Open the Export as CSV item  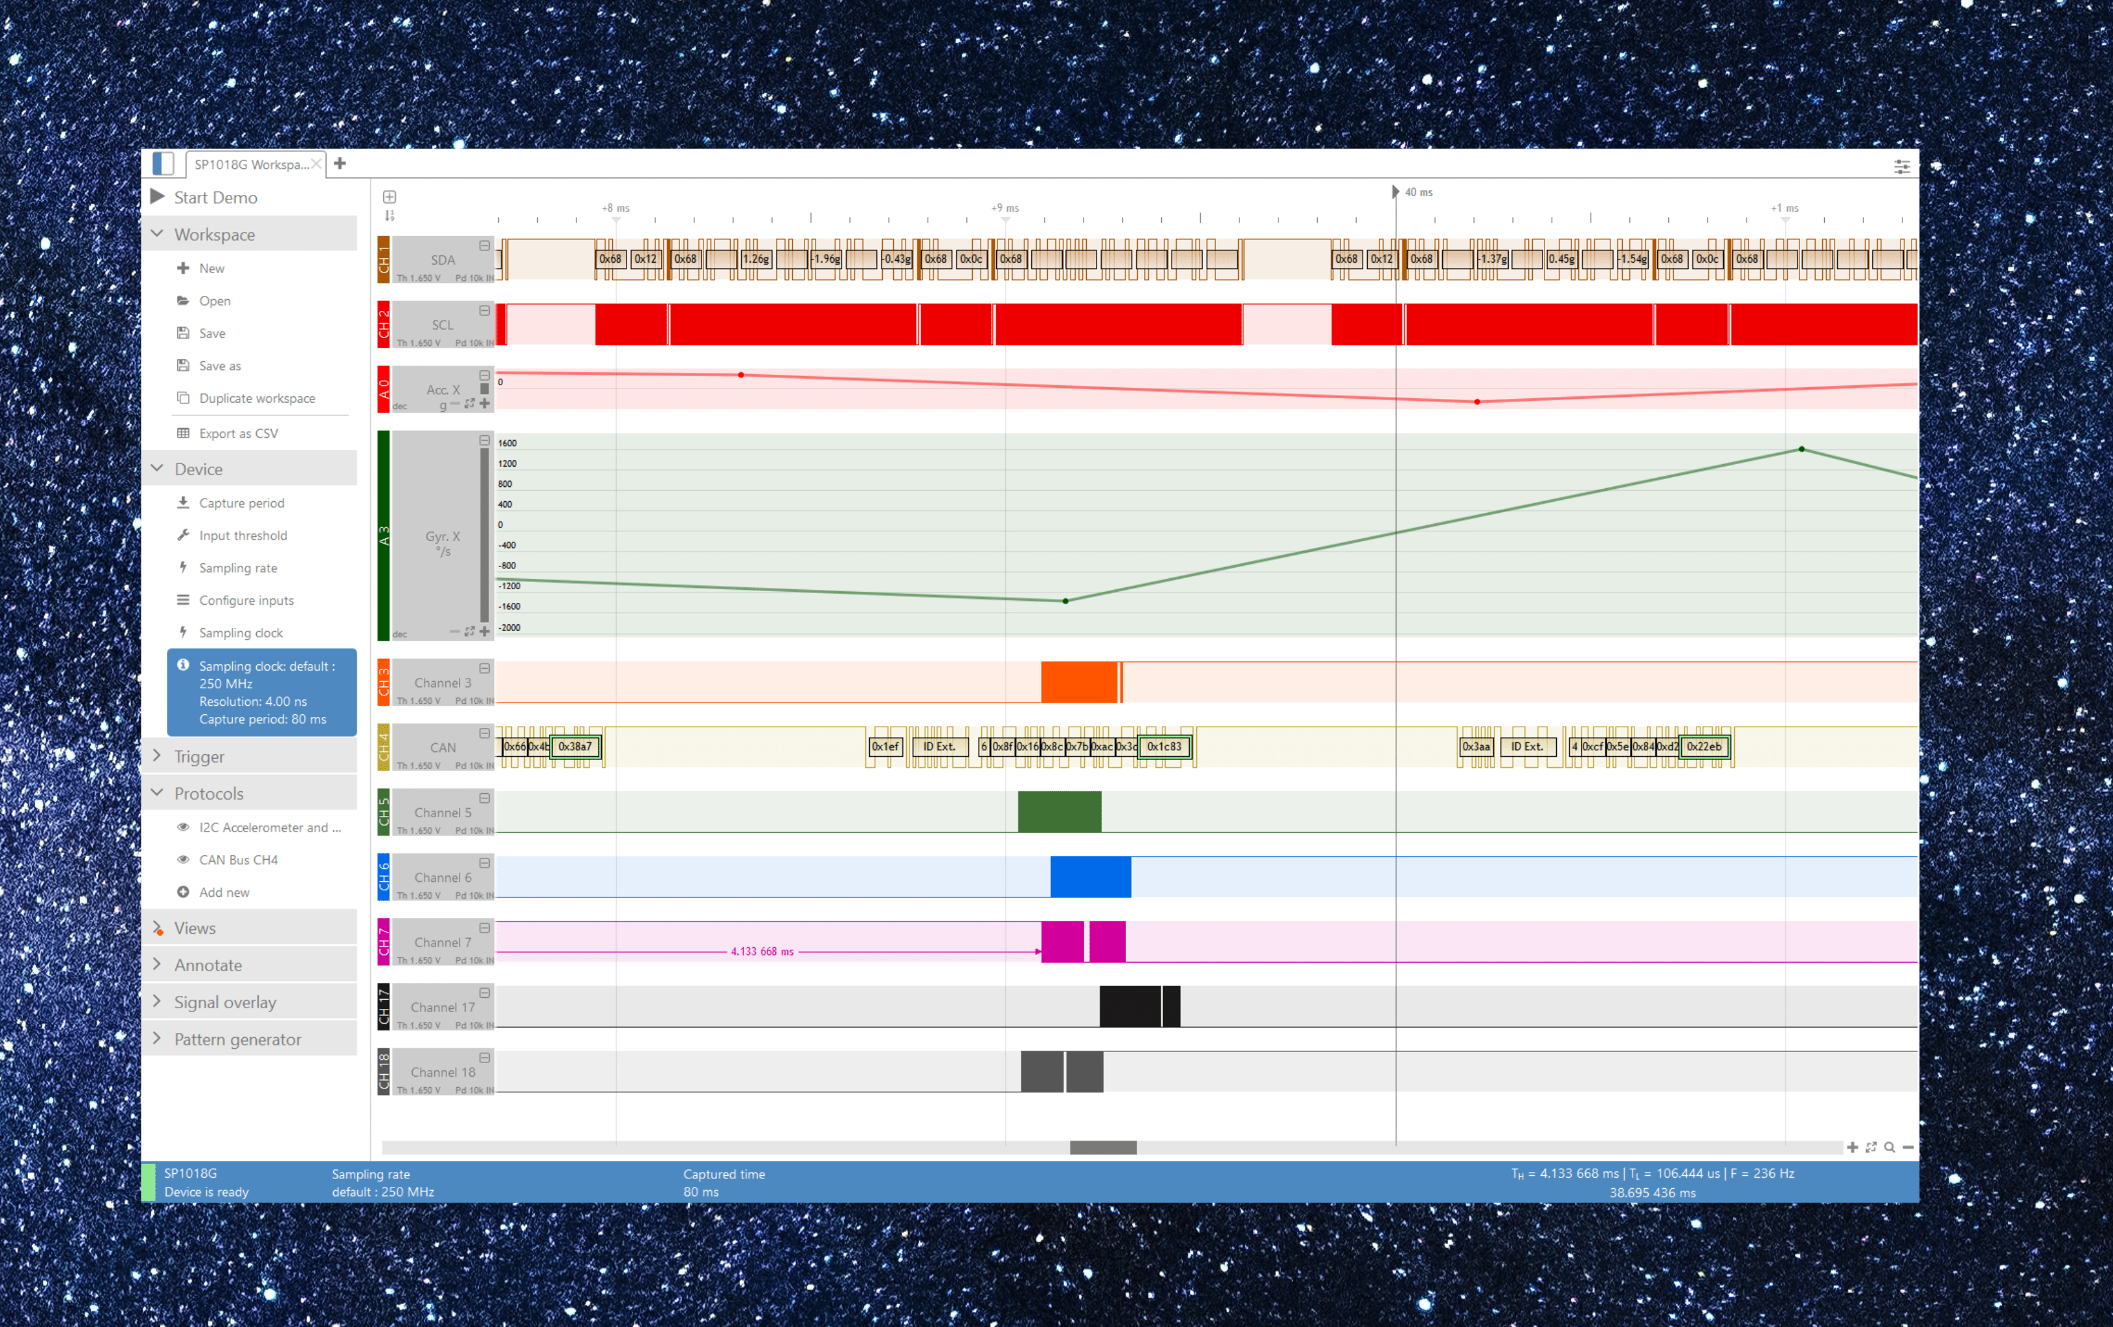click(x=238, y=433)
